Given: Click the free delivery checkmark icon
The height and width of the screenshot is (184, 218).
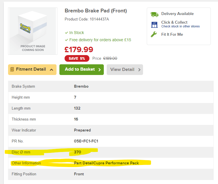Looking at the screenshot, I should [67, 40].
